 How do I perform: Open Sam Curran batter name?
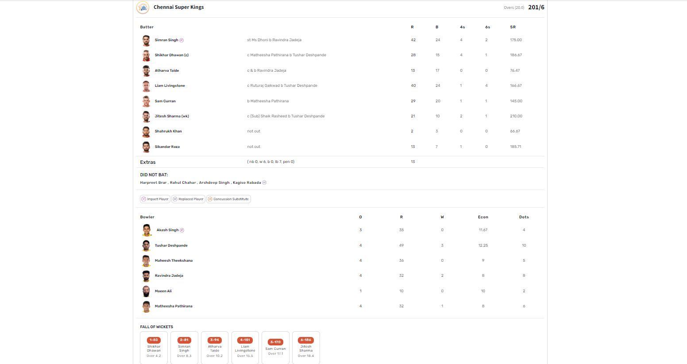tap(165, 101)
